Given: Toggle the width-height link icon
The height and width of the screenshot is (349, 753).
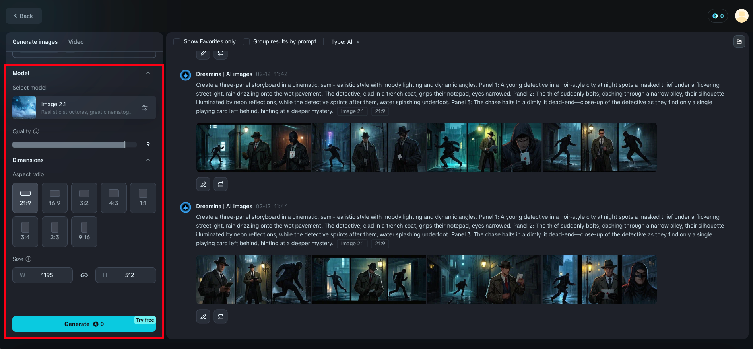Looking at the screenshot, I should pos(84,275).
